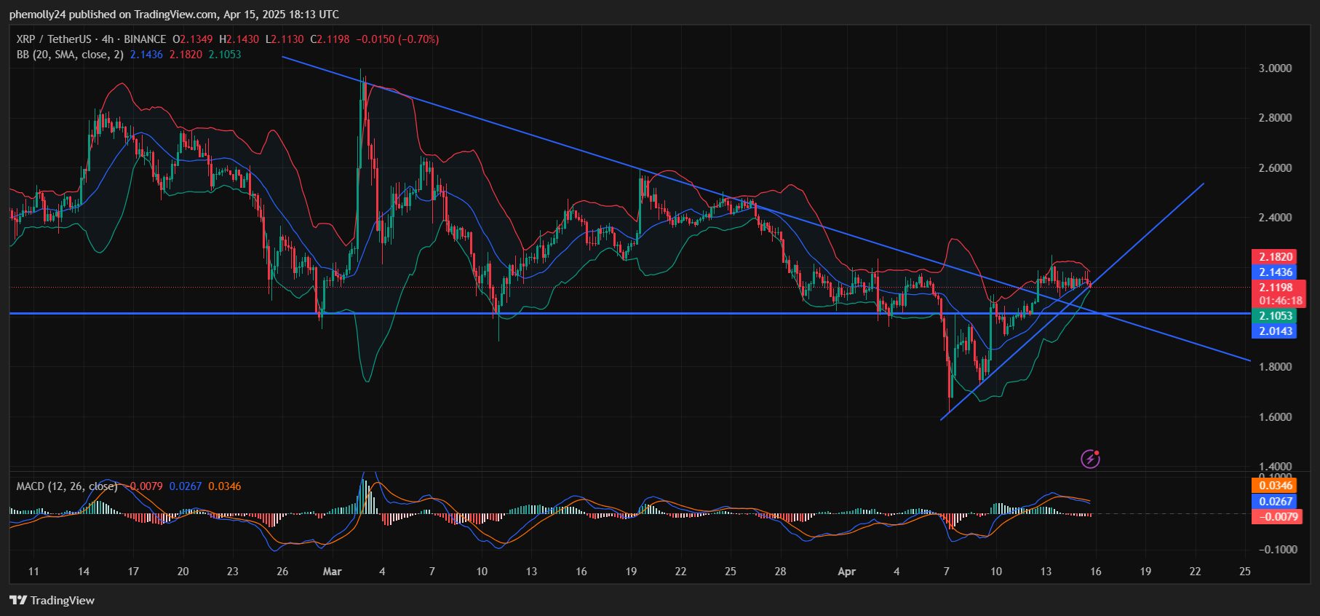Click the orange 0.0346 MACD signal label
Viewport: 1320px width, 616px height.
(1276, 486)
